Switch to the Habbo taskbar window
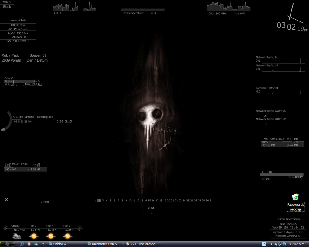Screen dimensions: 309x247 coord(65,244)
